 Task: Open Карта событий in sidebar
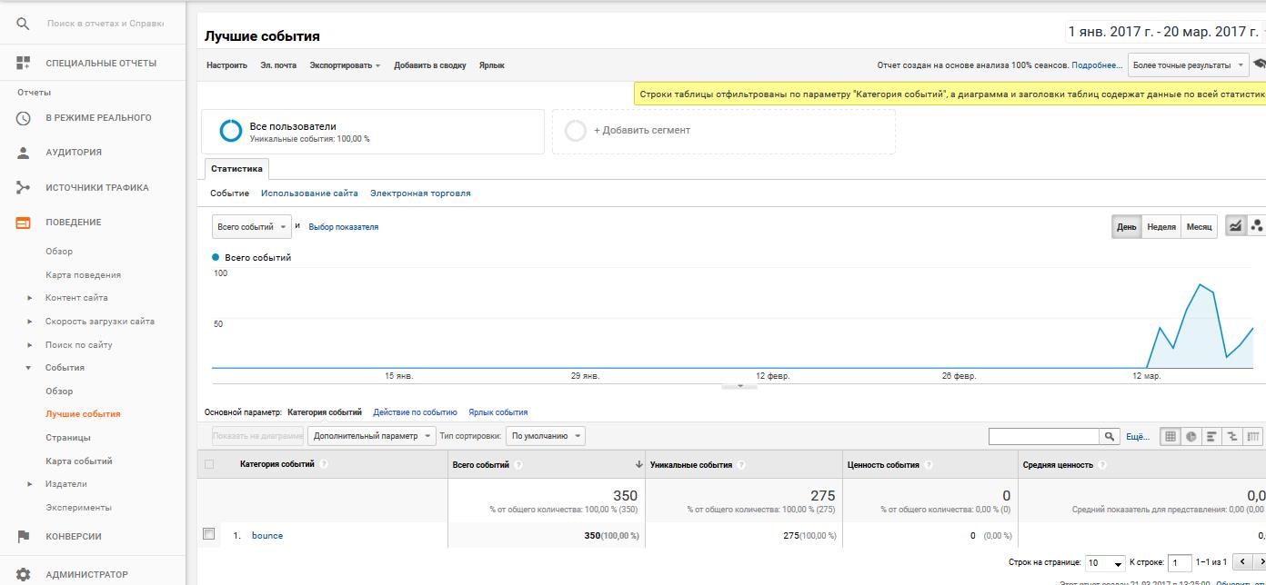pos(79,461)
